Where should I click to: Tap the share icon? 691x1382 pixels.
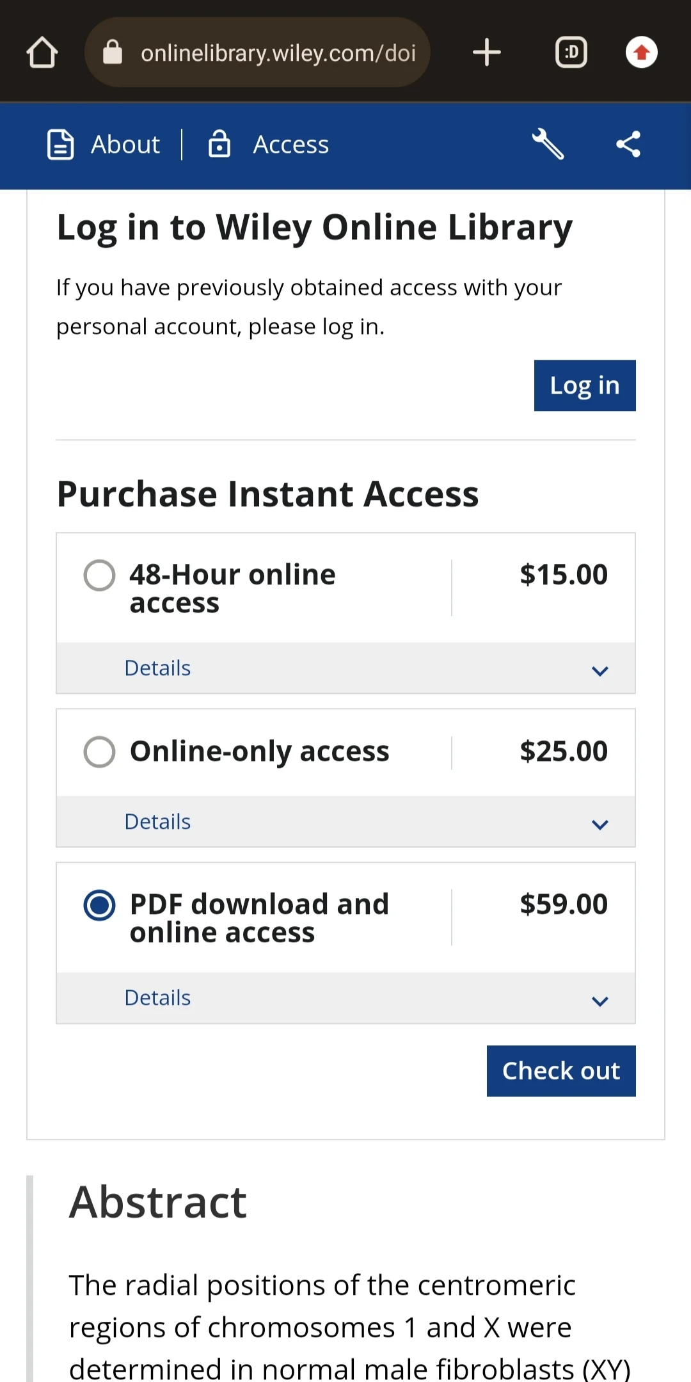628,144
